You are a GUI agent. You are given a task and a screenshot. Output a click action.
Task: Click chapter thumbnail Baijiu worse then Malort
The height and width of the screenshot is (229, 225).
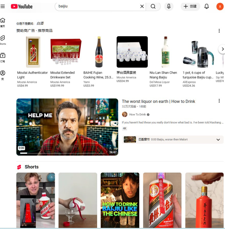pos(130,140)
